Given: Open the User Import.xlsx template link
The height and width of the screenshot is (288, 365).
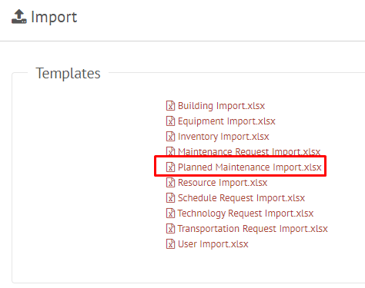Looking at the screenshot, I should click(213, 244).
